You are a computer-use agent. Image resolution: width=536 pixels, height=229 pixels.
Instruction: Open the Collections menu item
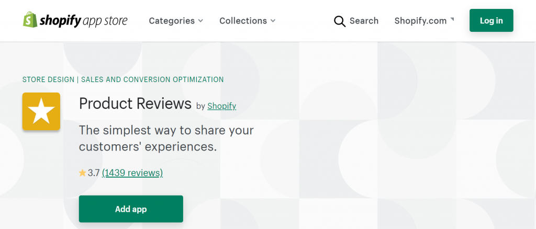click(x=248, y=21)
